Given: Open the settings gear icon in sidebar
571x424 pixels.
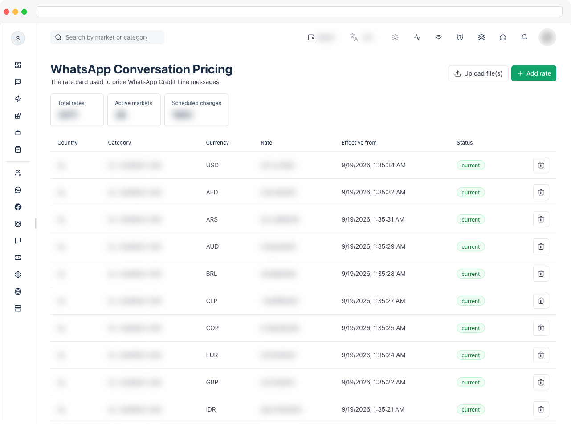Looking at the screenshot, I should click(x=18, y=275).
